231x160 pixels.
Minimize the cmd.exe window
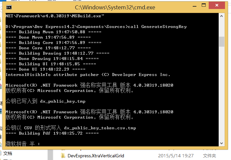(x=194, y=6)
